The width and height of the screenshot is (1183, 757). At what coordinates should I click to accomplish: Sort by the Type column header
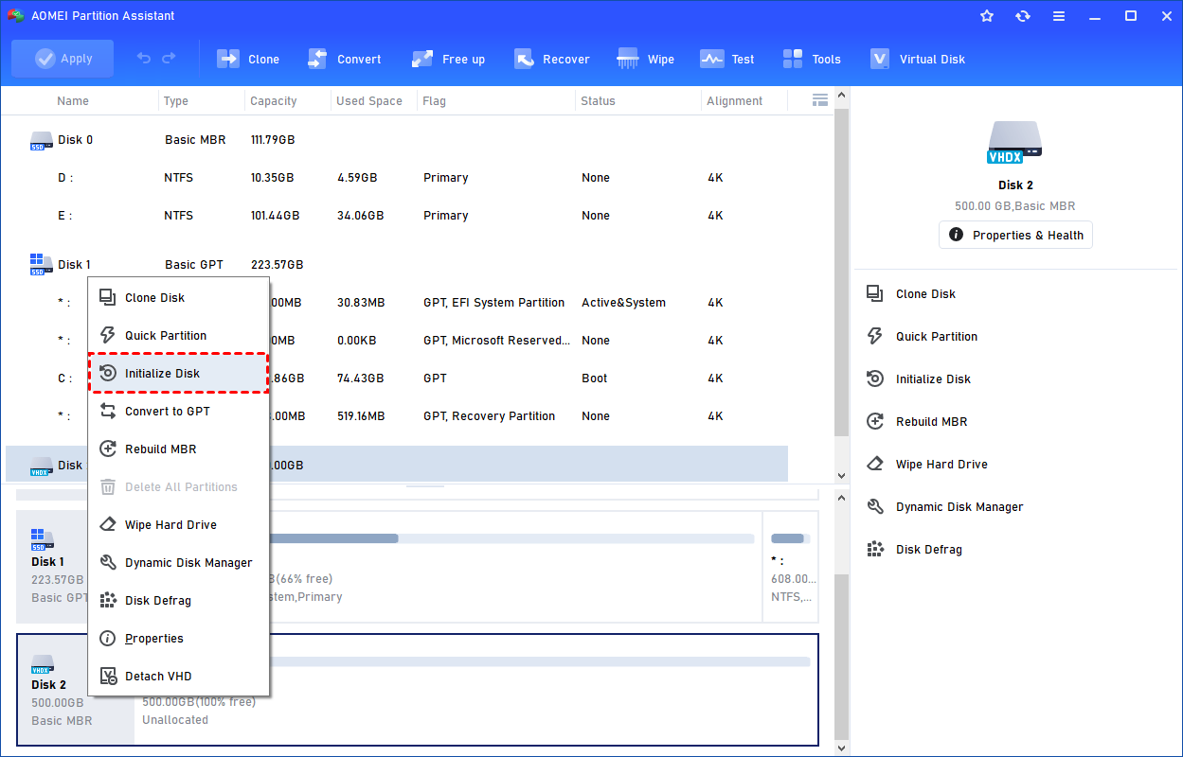[175, 100]
